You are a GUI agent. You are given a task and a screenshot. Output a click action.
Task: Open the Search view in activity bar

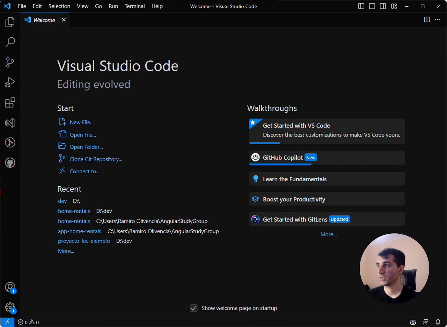(x=10, y=42)
